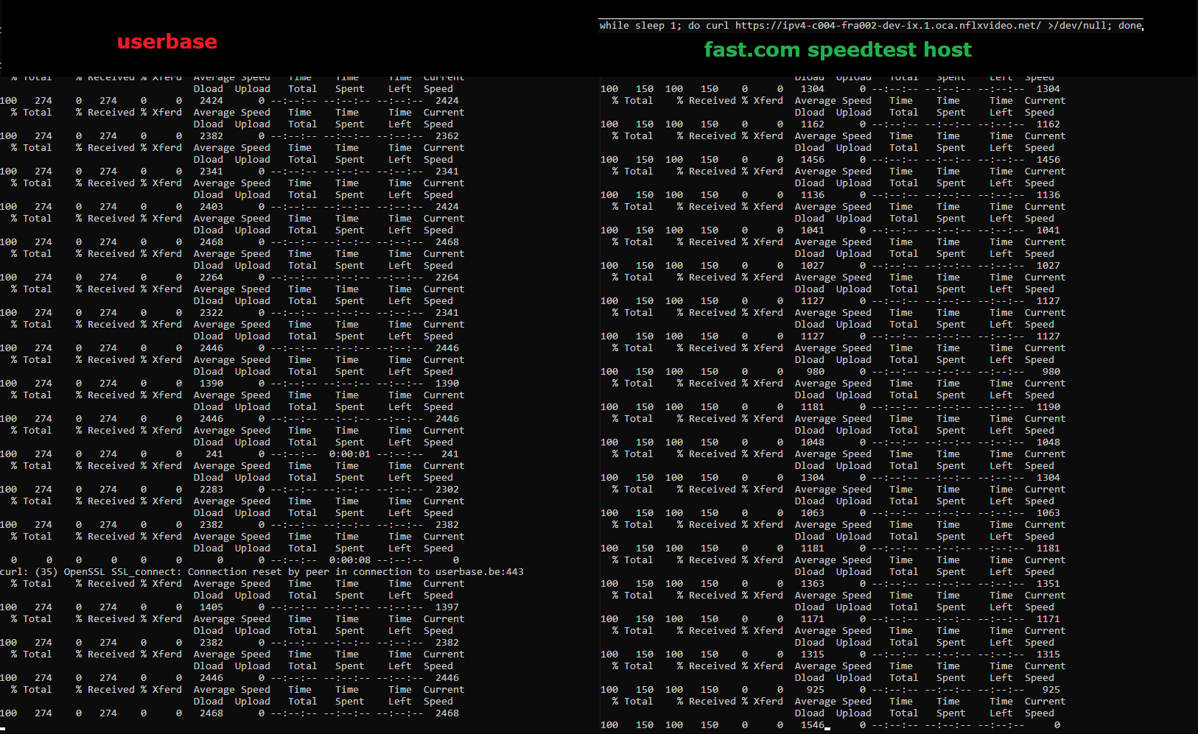Click the 1190 current speed value
The image size is (1198, 734).
(x=1048, y=407)
